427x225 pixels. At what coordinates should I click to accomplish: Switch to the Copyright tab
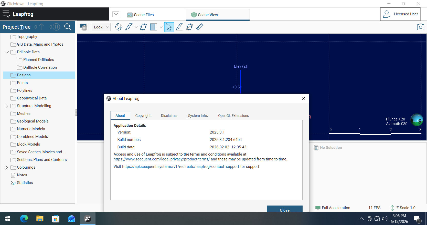pyautogui.click(x=143, y=116)
